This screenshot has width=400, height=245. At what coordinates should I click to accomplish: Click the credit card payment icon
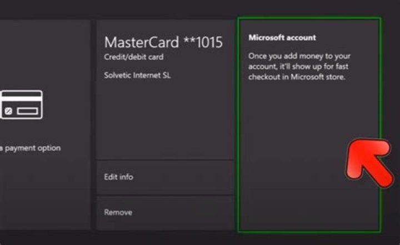pos(22,105)
